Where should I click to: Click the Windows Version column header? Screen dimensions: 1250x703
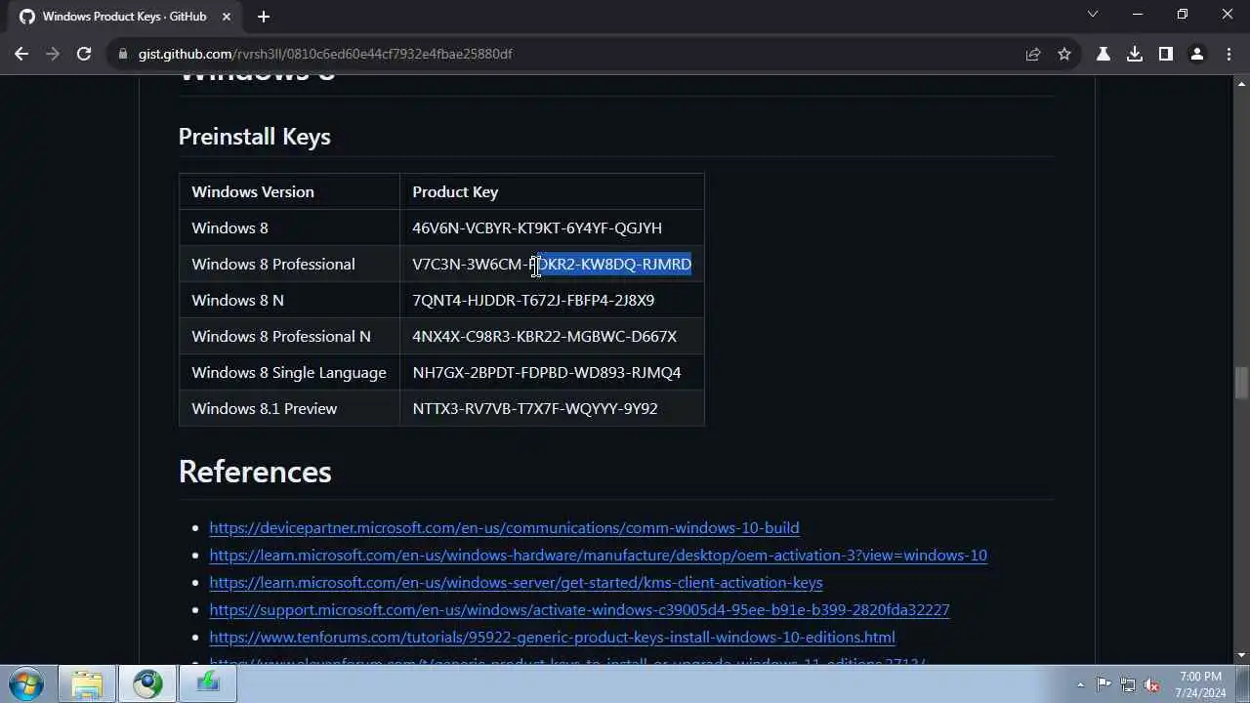(289, 191)
